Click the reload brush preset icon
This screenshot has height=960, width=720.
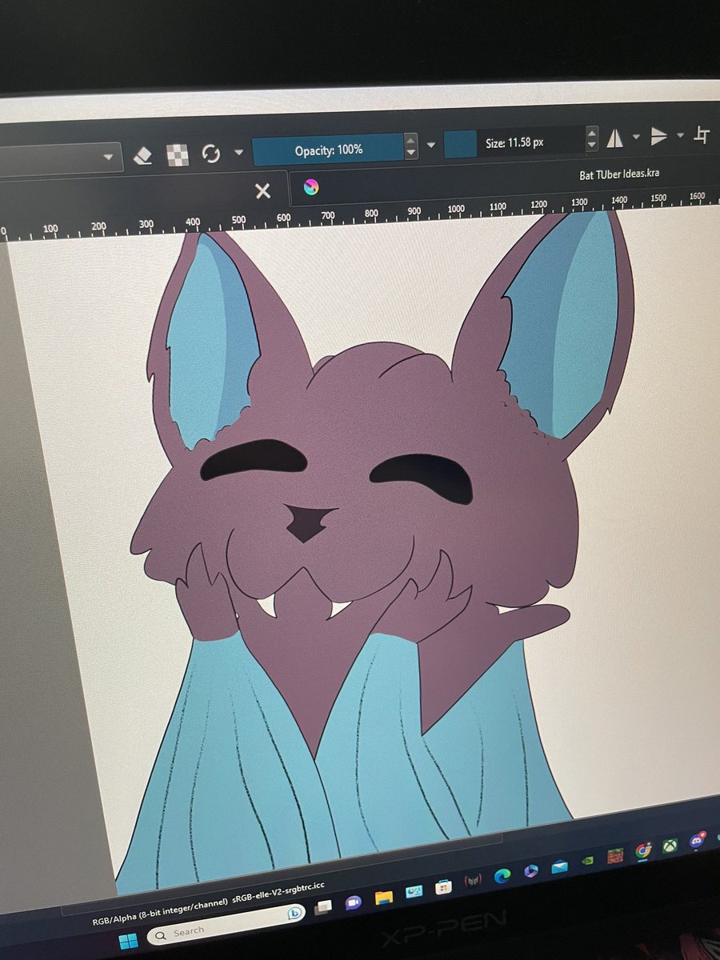click(211, 153)
